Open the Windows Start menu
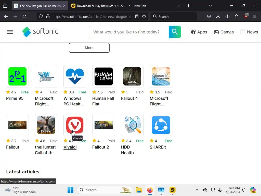261x196 pixels. pos(70,190)
